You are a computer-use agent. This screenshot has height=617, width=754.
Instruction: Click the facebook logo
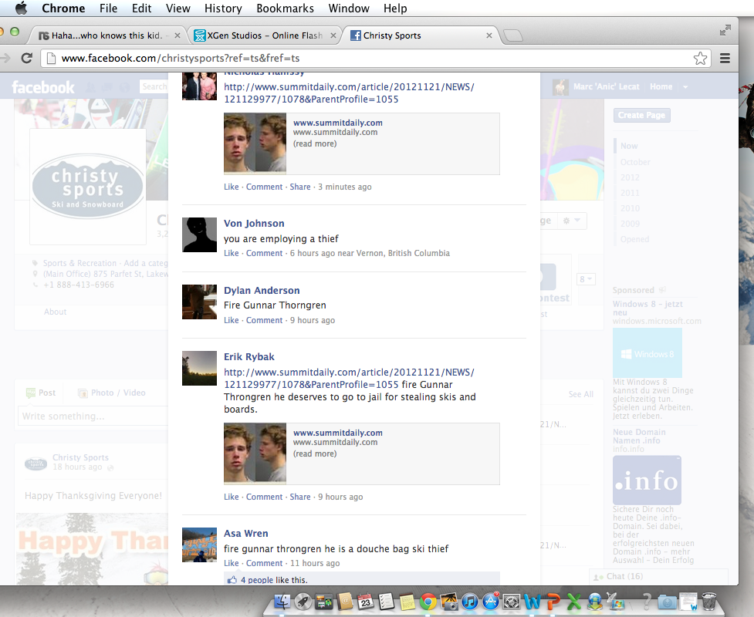43,86
